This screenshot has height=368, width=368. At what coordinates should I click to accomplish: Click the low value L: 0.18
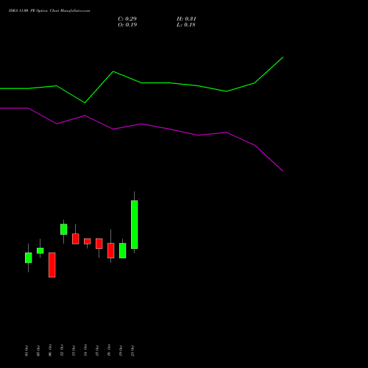186,25
